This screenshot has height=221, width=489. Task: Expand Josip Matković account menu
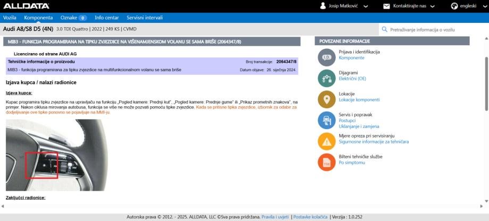pos(366,6)
